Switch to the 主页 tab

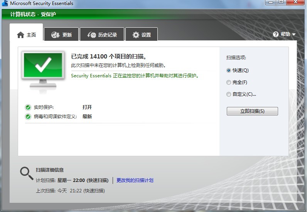click(26, 32)
